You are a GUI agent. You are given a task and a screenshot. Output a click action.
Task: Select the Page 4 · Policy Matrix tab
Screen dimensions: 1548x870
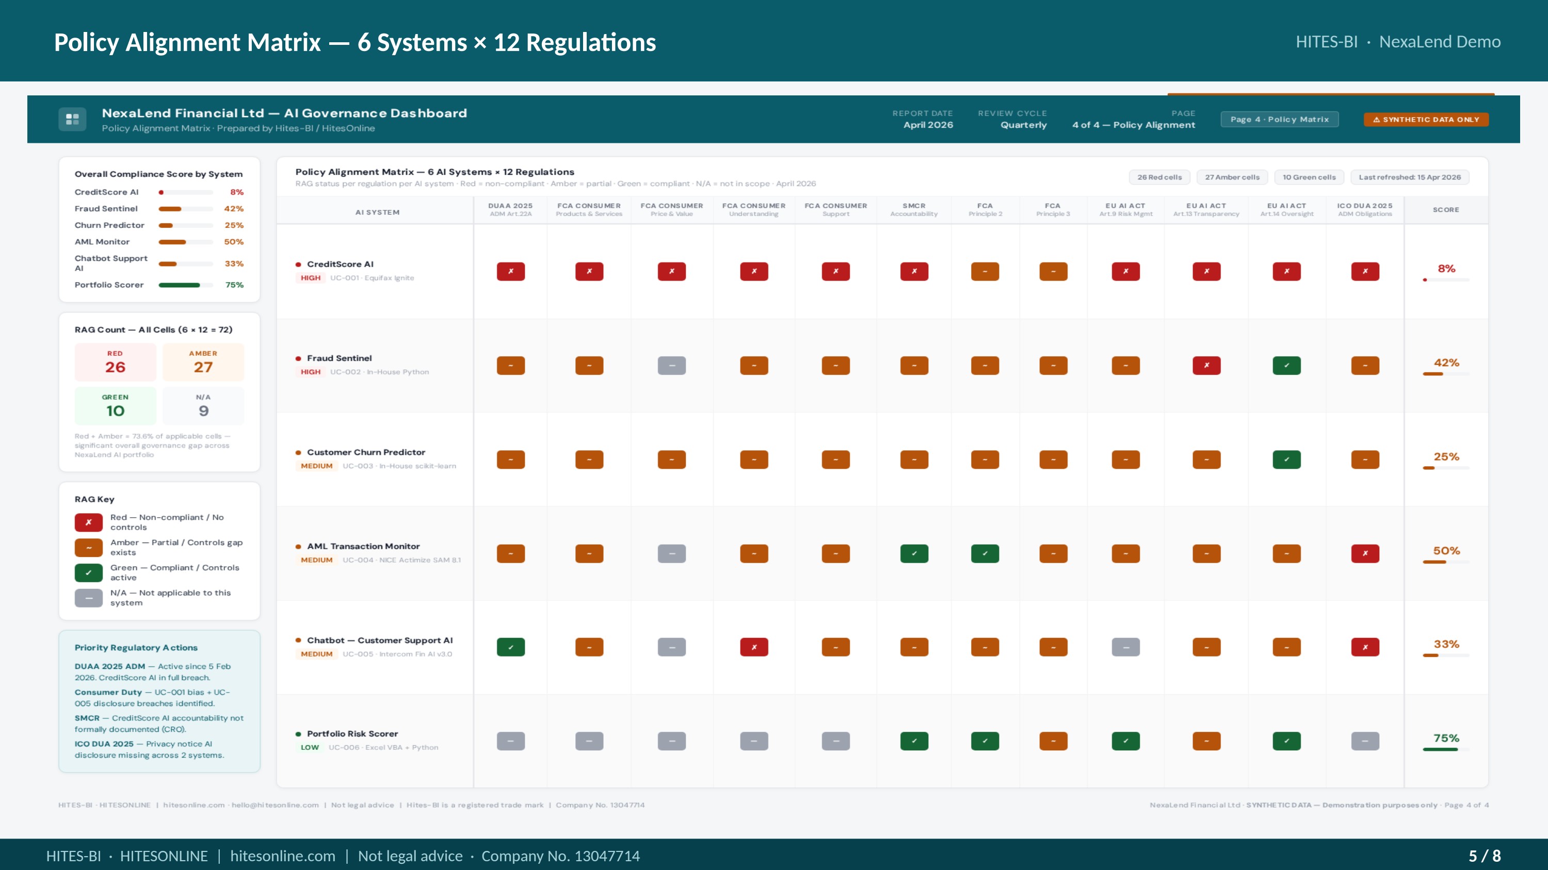1279,120
